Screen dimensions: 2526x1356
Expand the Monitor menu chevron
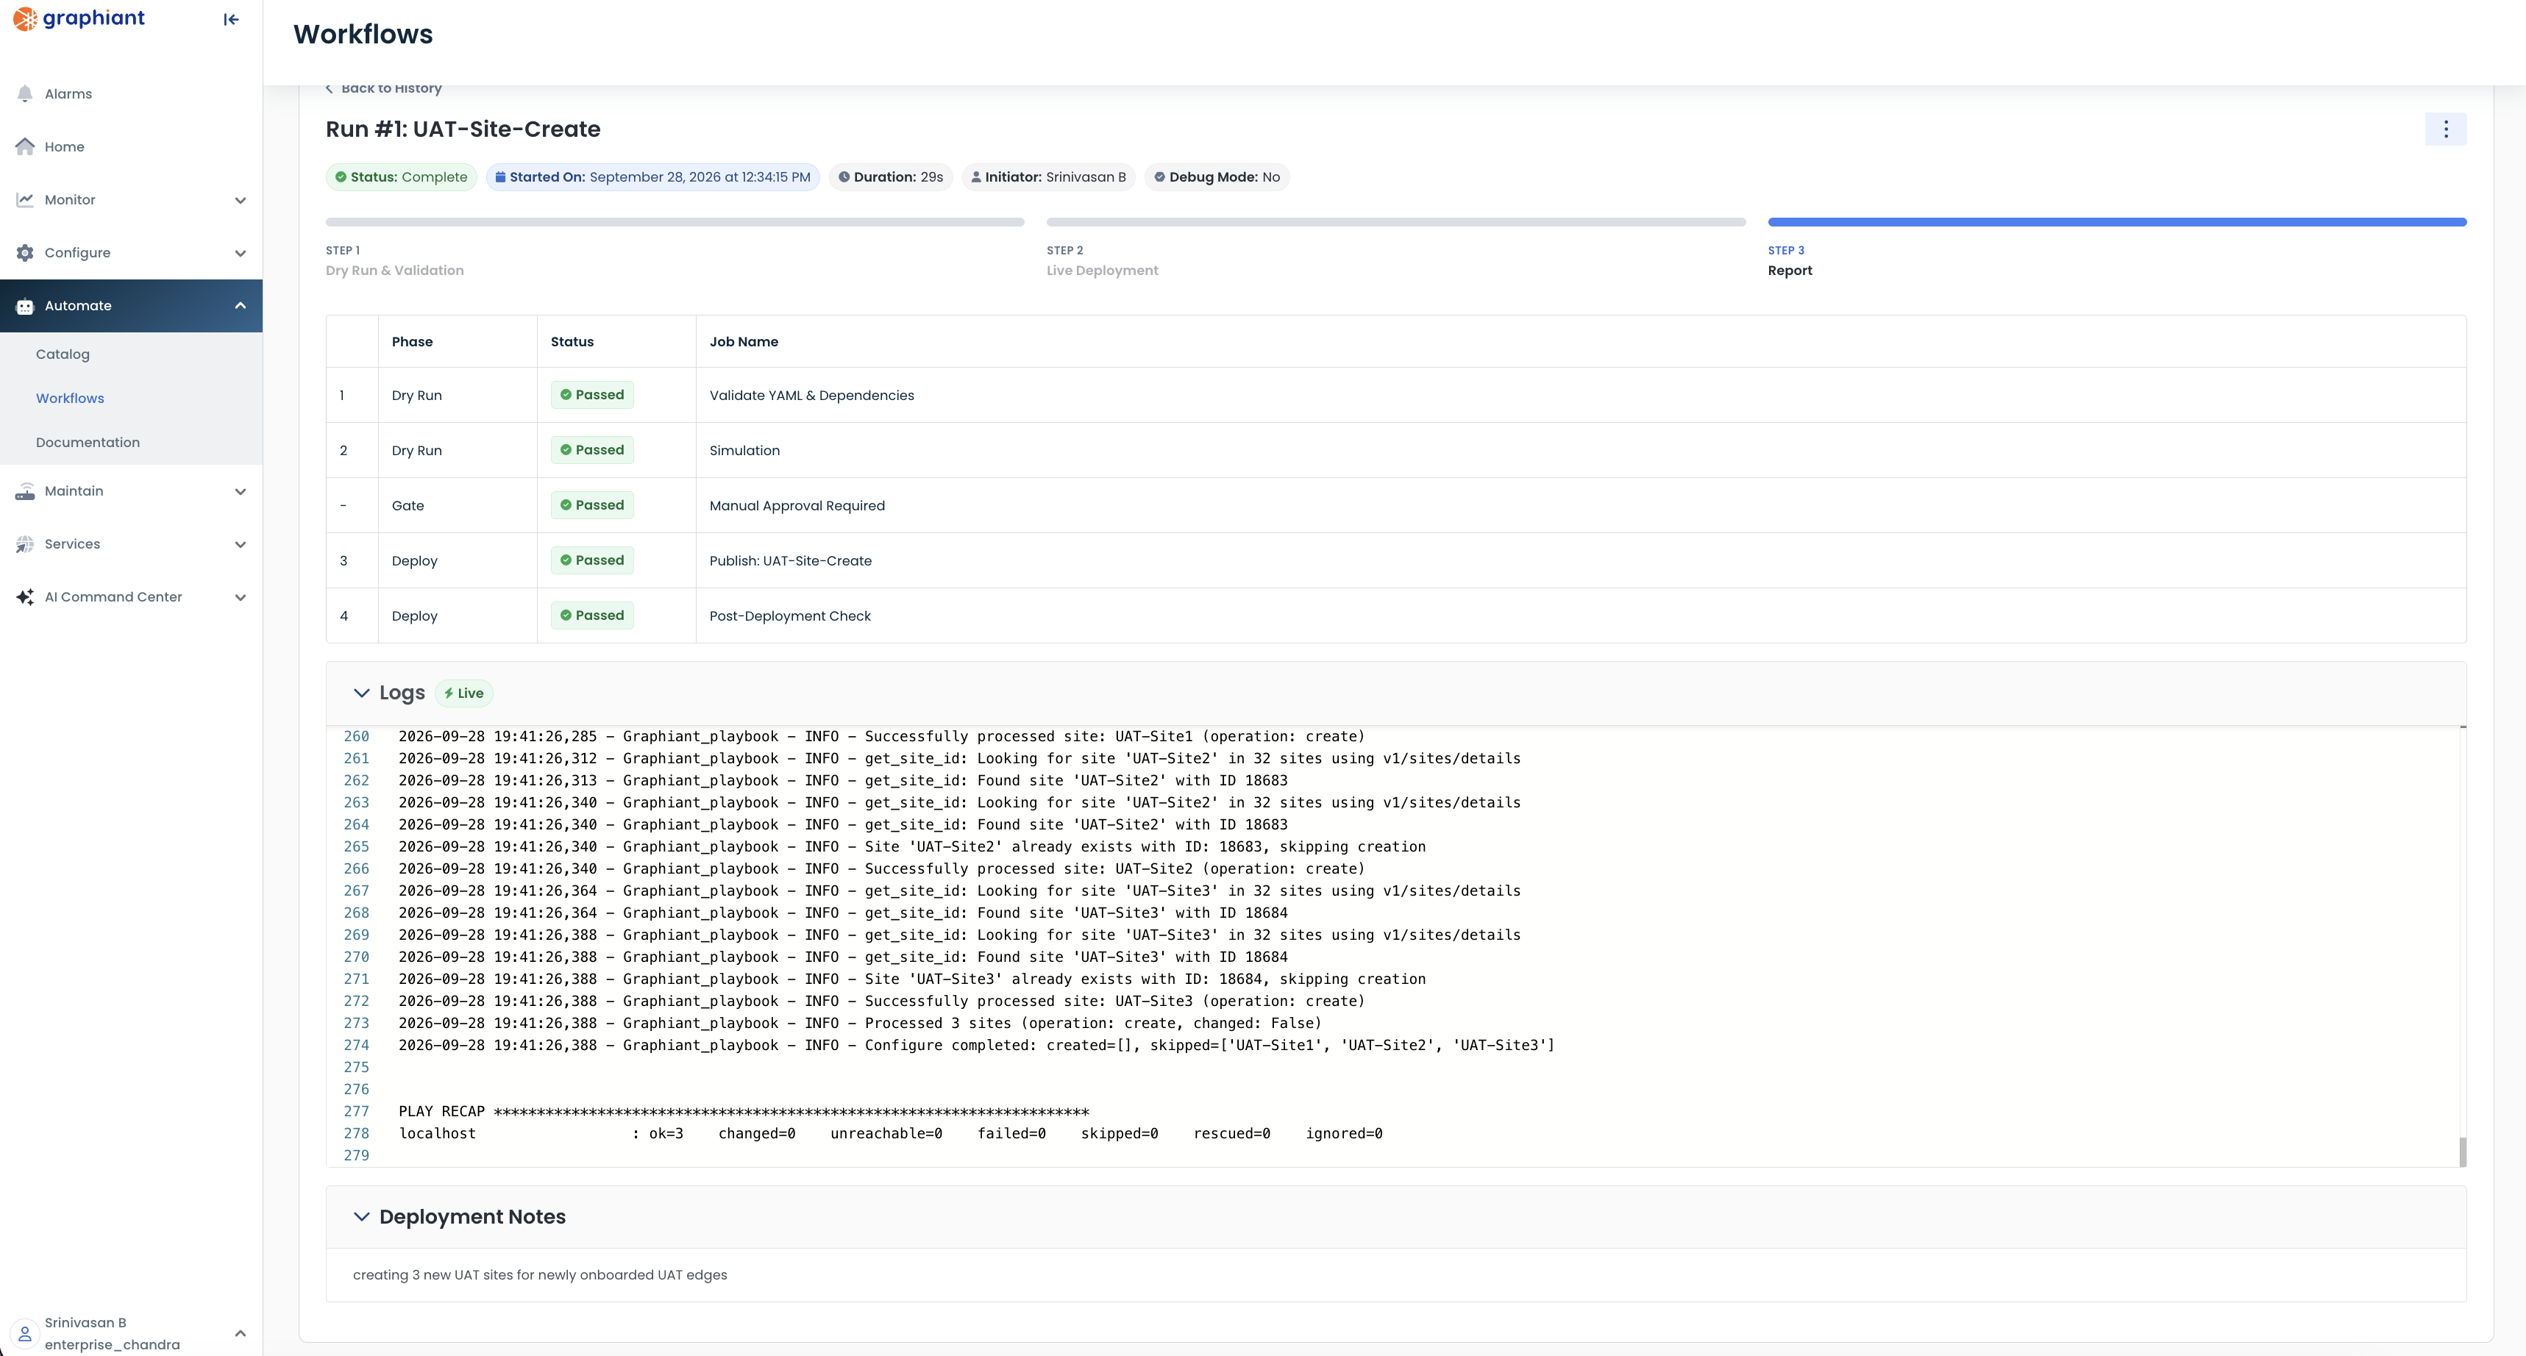tap(241, 200)
